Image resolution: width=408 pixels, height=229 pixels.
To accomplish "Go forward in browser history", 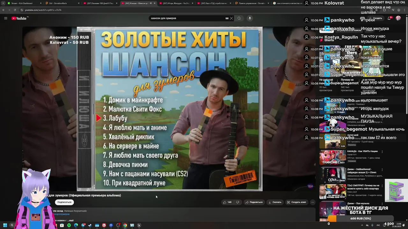I will pyautogui.click(x=9, y=10).
